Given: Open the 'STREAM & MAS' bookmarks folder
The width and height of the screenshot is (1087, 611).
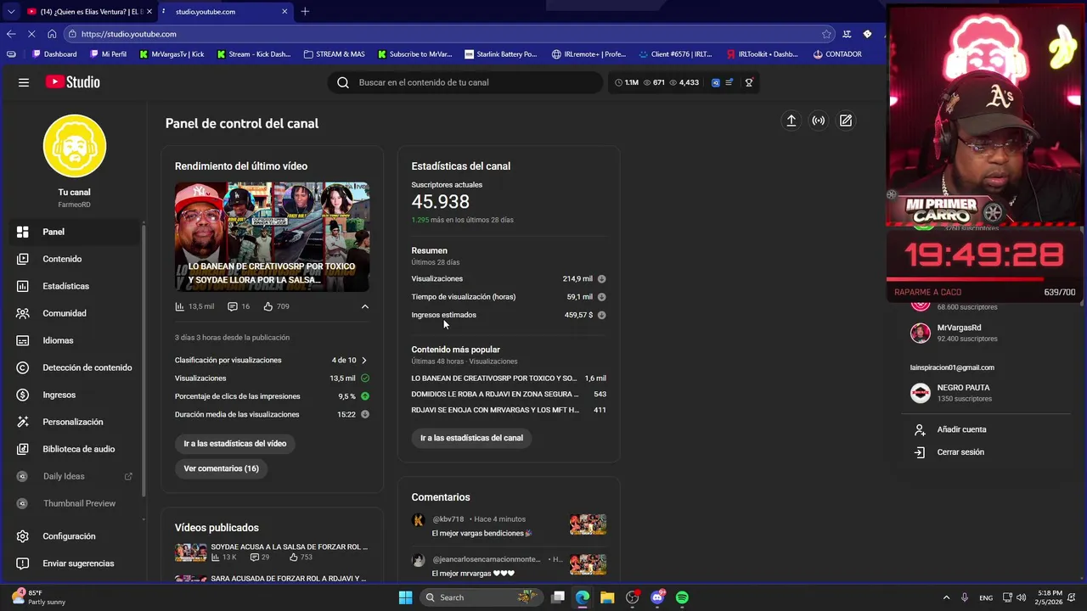Looking at the screenshot, I should tap(334, 54).
